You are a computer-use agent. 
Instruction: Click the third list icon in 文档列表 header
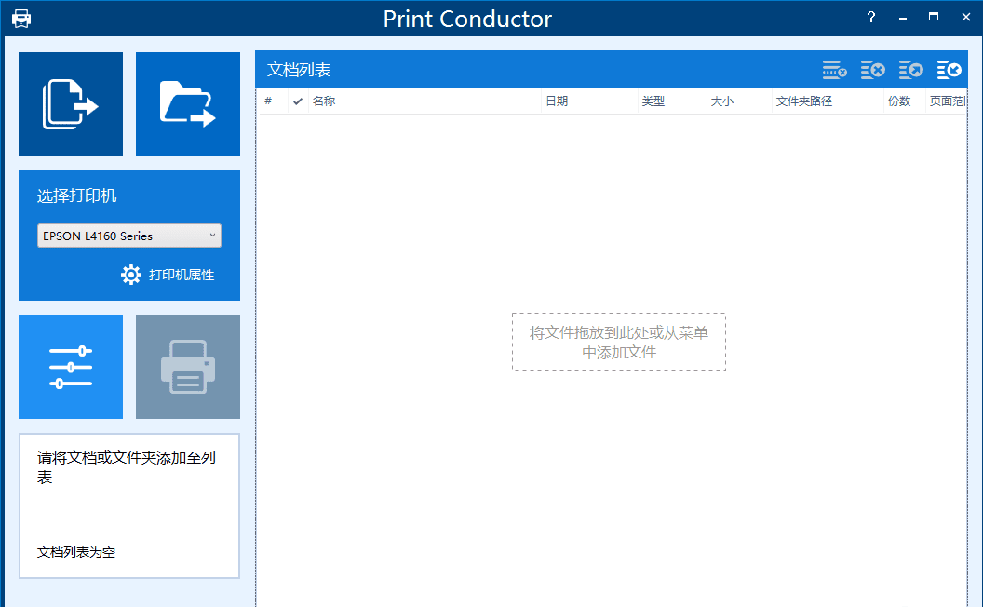[x=911, y=70]
